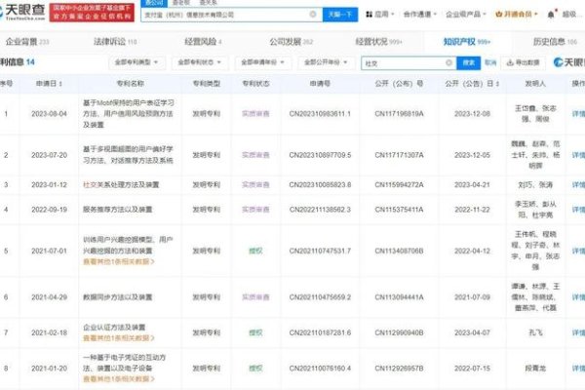Click publication number CN117171307A
Screen dimensions: 585x390
click(x=399, y=154)
